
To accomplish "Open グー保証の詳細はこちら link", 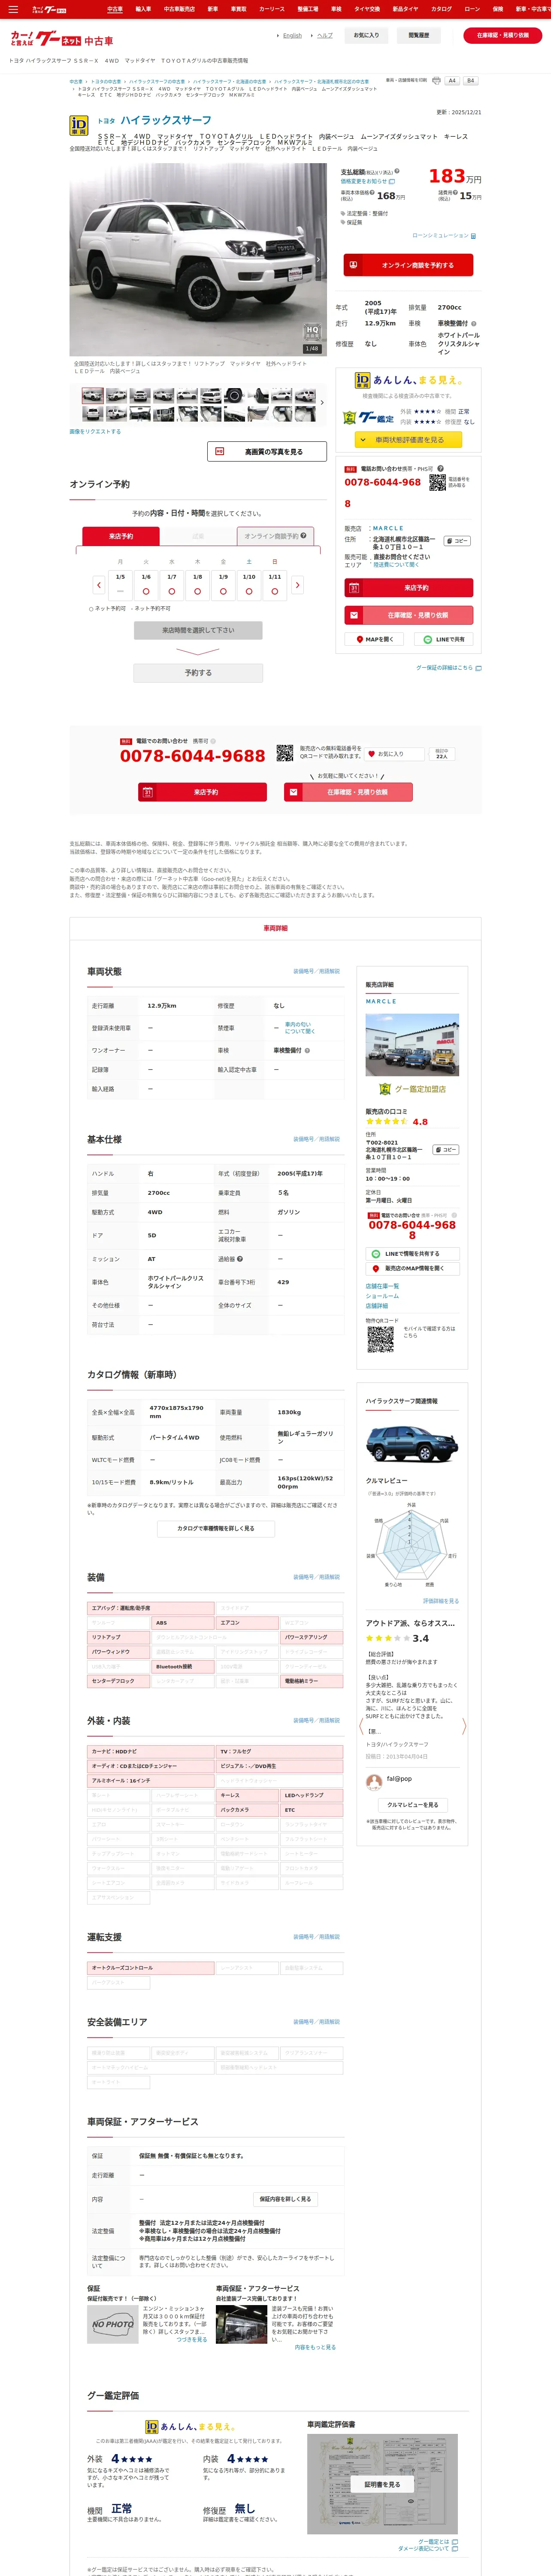I will tap(448, 667).
